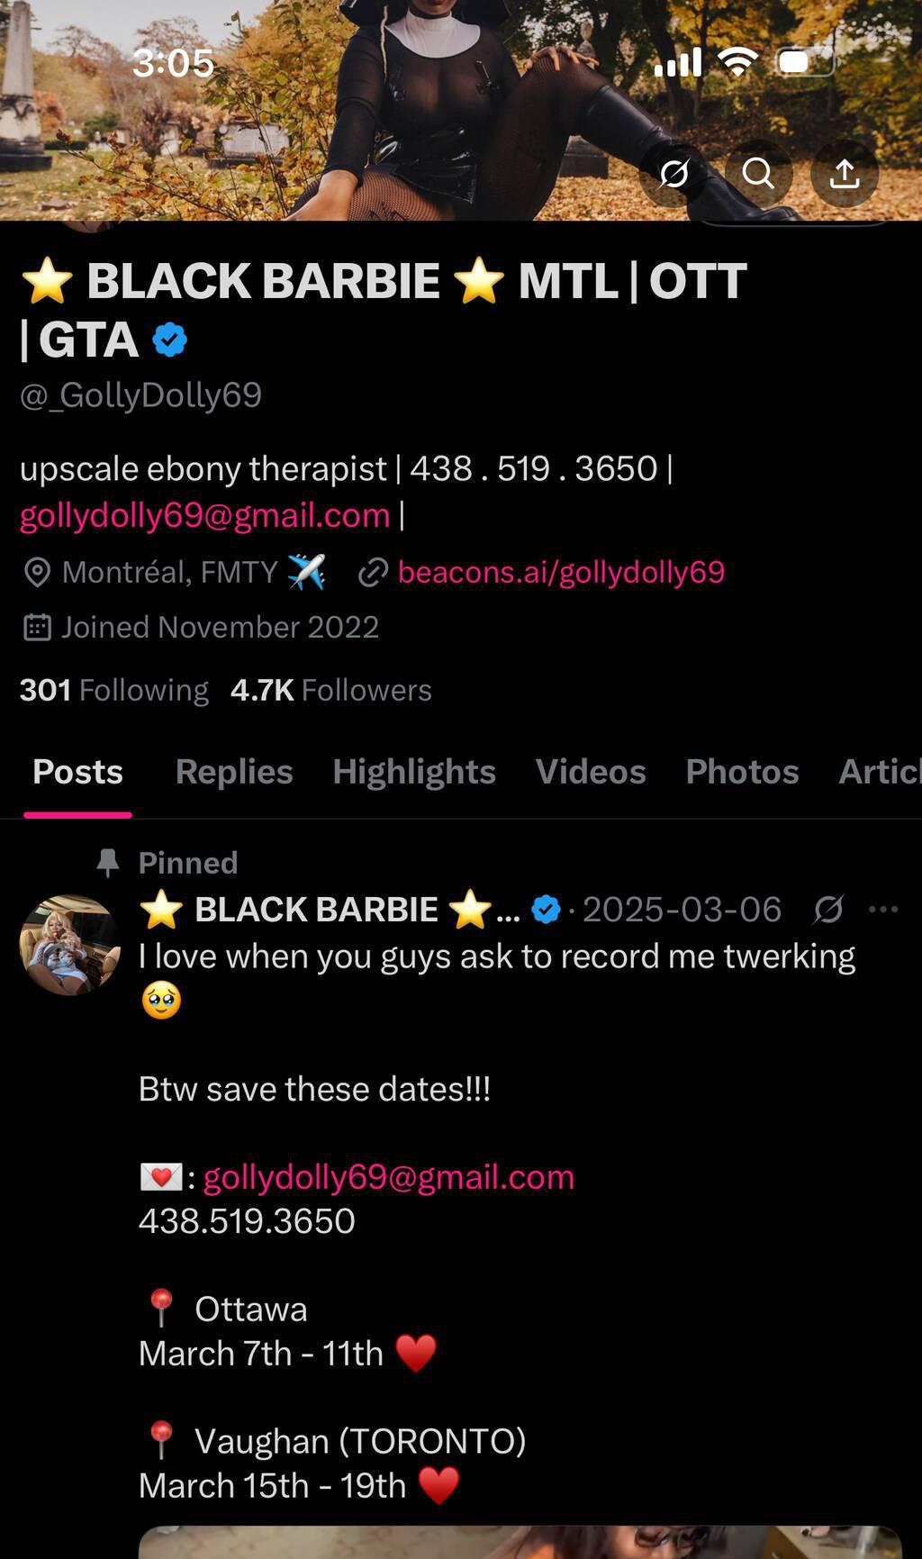Tap the blue verified badge beside GTA
This screenshot has height=1559, width=922.
[169, 340]
